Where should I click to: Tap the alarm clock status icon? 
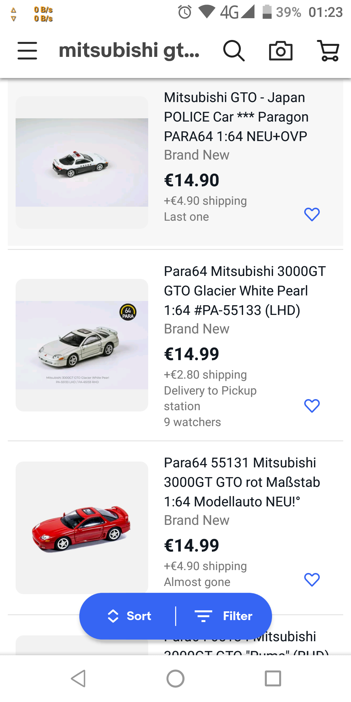[x=185, y=12]
